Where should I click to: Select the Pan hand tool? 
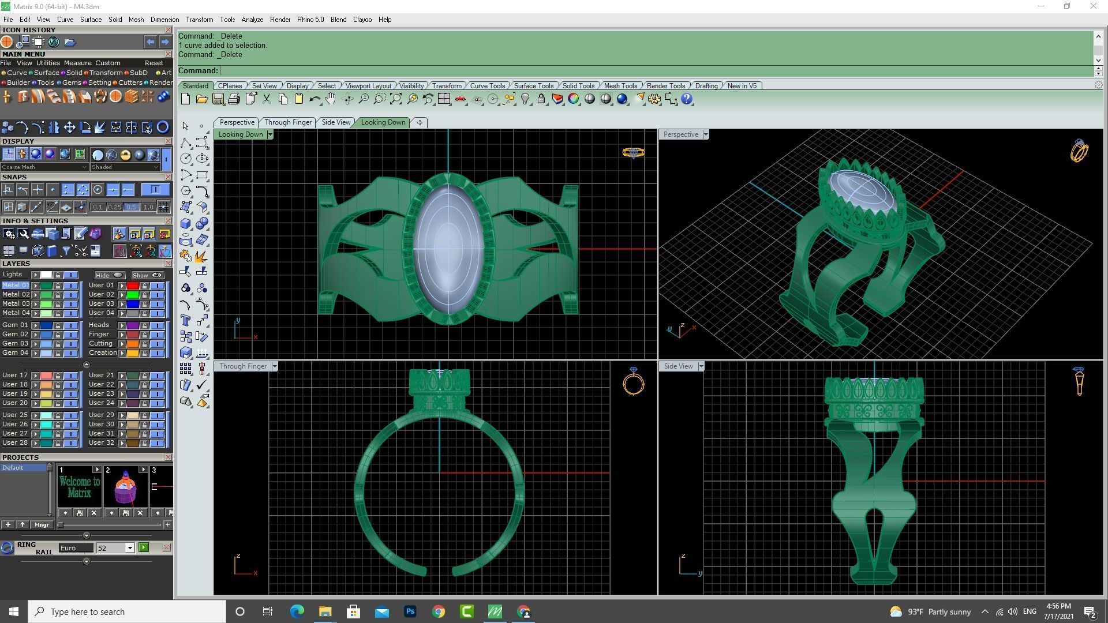[331, 99]
